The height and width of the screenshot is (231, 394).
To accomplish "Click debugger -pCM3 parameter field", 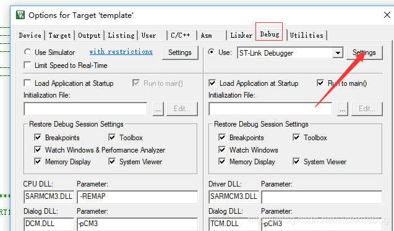I will click(322, 224).
